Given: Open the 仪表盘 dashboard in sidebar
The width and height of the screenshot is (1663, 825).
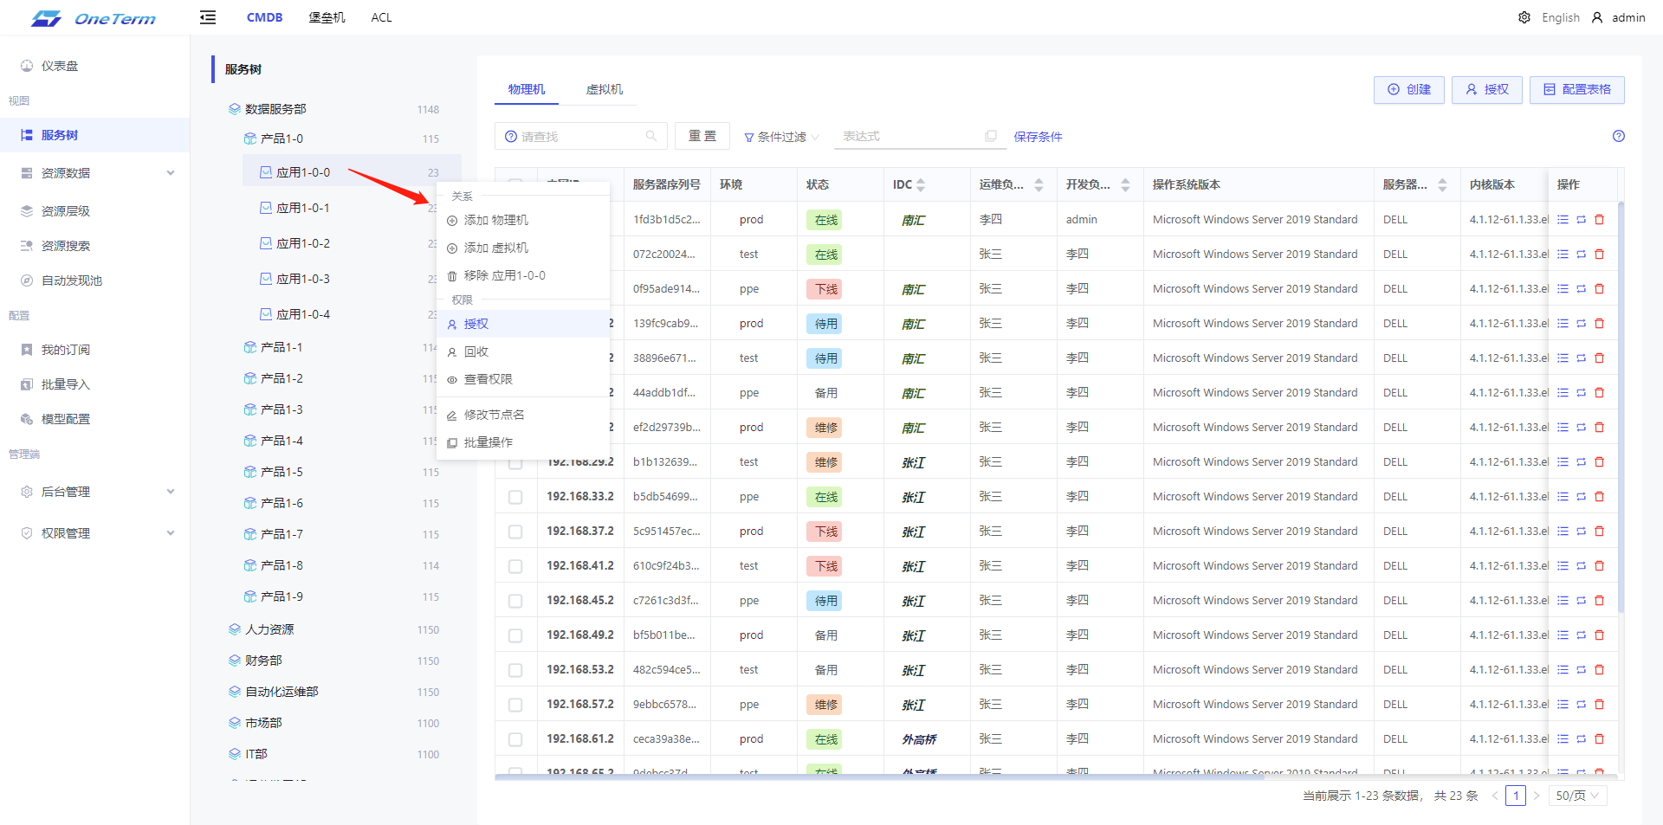Looking at the screenshot, I should tap(95, 66).
